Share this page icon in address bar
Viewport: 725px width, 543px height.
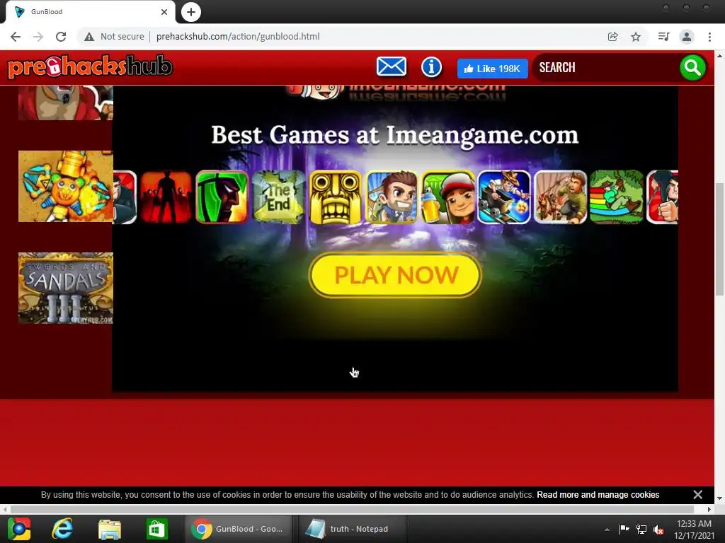(612, 37)
